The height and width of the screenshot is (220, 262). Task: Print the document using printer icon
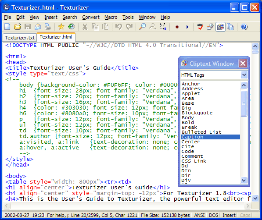48,27
